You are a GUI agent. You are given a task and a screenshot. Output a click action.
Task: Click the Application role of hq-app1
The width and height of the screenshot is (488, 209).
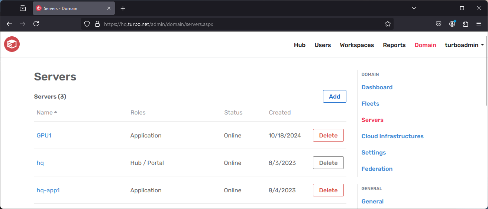pos(146,190)
